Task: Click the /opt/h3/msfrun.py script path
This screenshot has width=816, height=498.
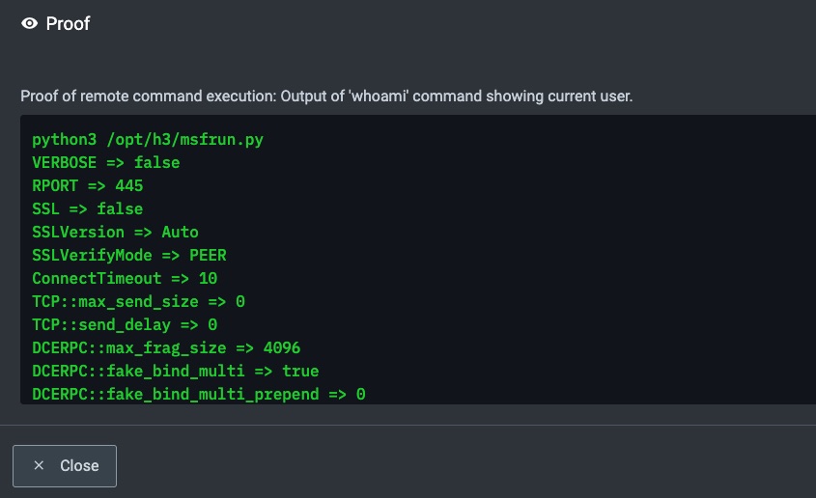Action: click(185, 140)
